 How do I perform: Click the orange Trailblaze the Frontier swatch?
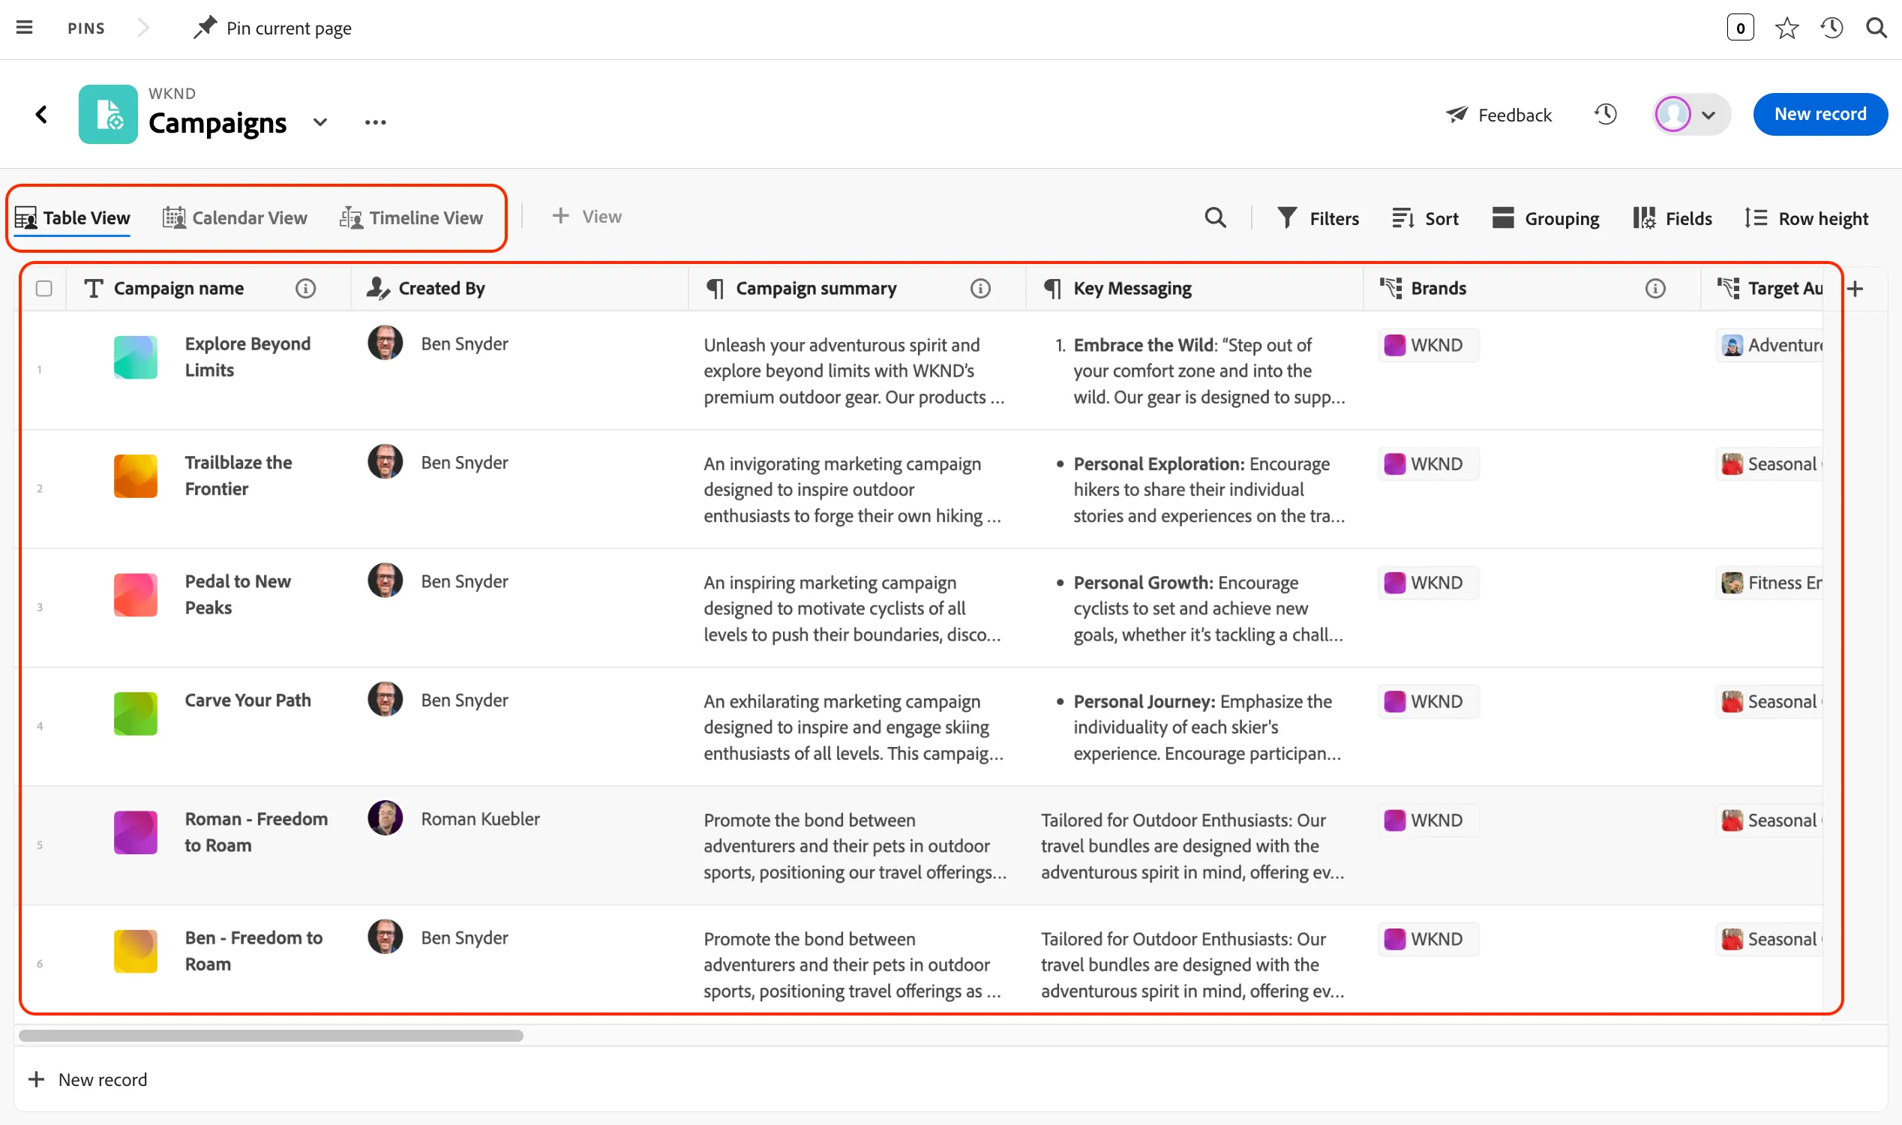coord(136,476)
